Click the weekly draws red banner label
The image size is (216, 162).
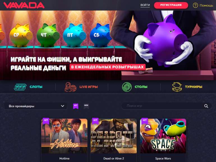point(107,67)
